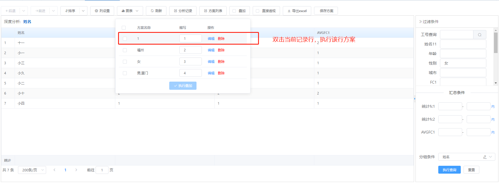Click the 性别 input field
Image resolution: width=499 pixels, height=184 pixels.
[463, 63]
